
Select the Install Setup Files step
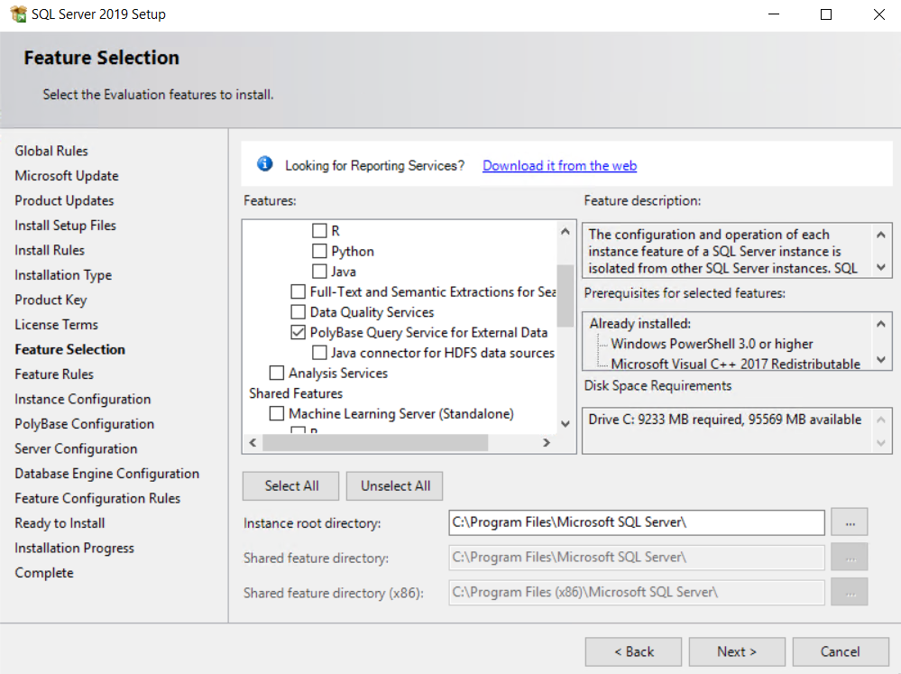click(x=66, y=225)
